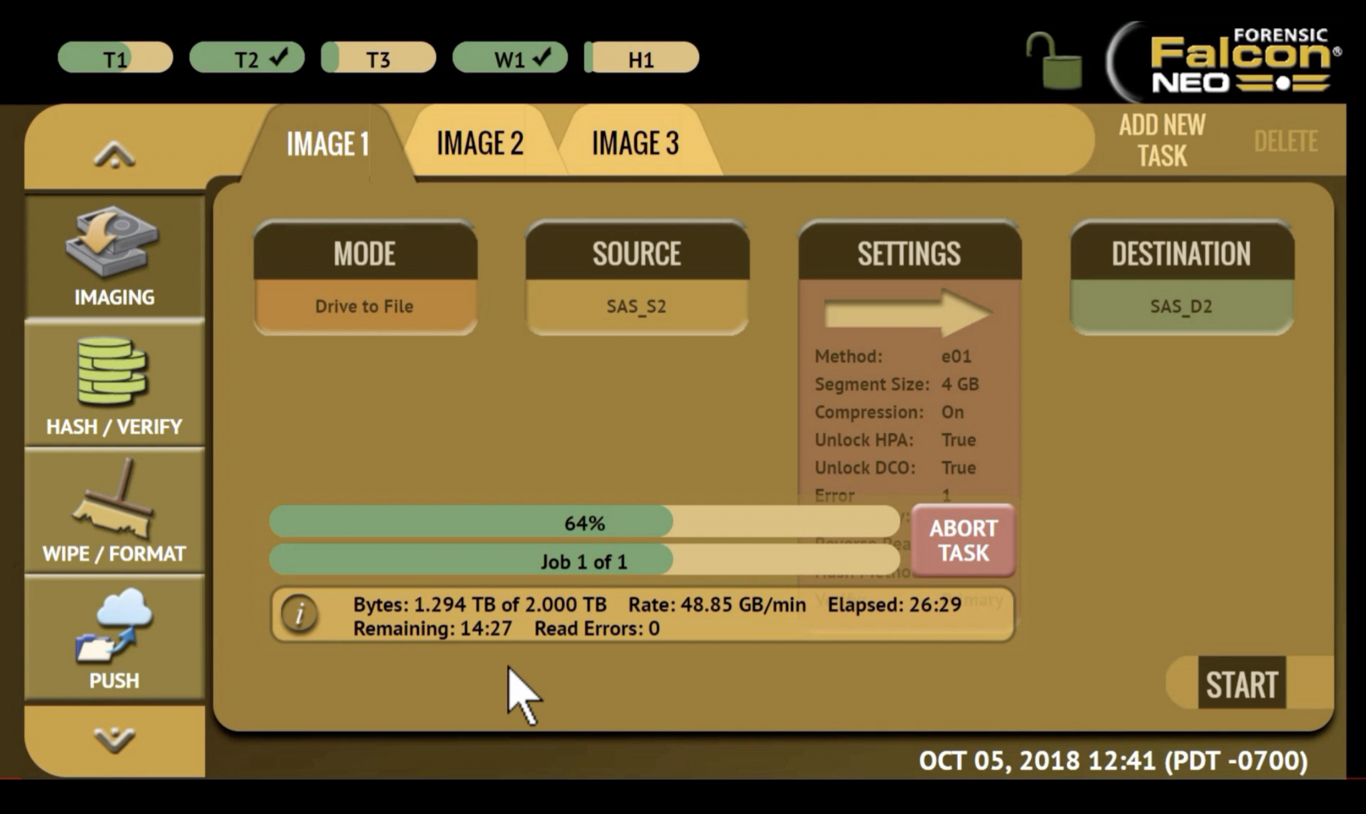This screenshot has width=1366, height=814.
Task: Open the Destination SAS_D2 panel
Action: click(1181, 306)
